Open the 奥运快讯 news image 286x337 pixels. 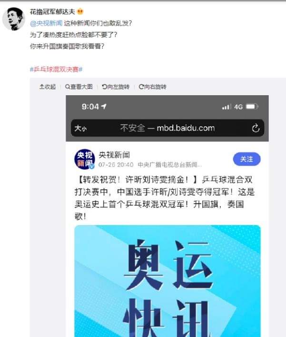click(168, 281)
